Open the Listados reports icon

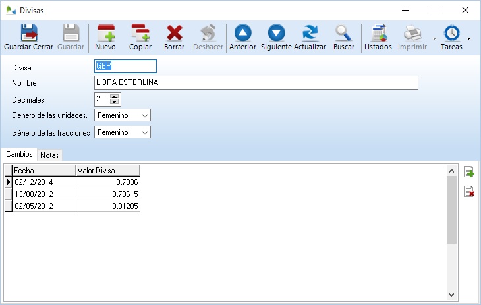coord(378,32)
